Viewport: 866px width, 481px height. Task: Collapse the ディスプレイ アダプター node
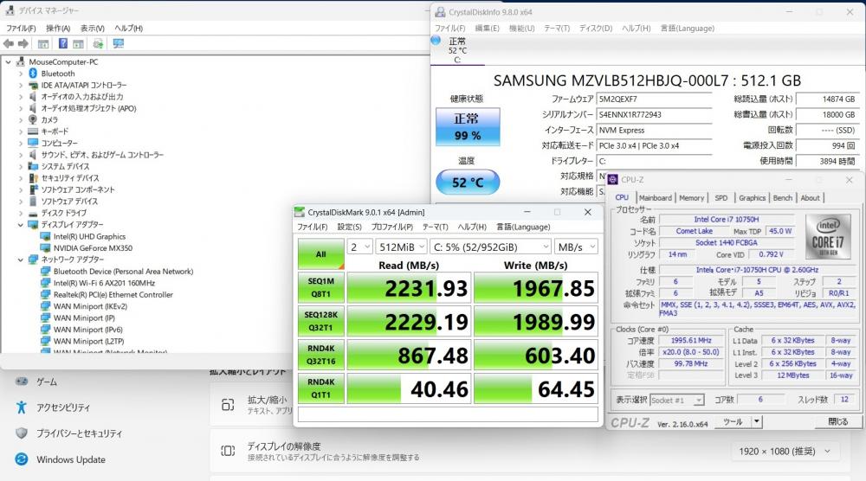[x=21, y=225]
